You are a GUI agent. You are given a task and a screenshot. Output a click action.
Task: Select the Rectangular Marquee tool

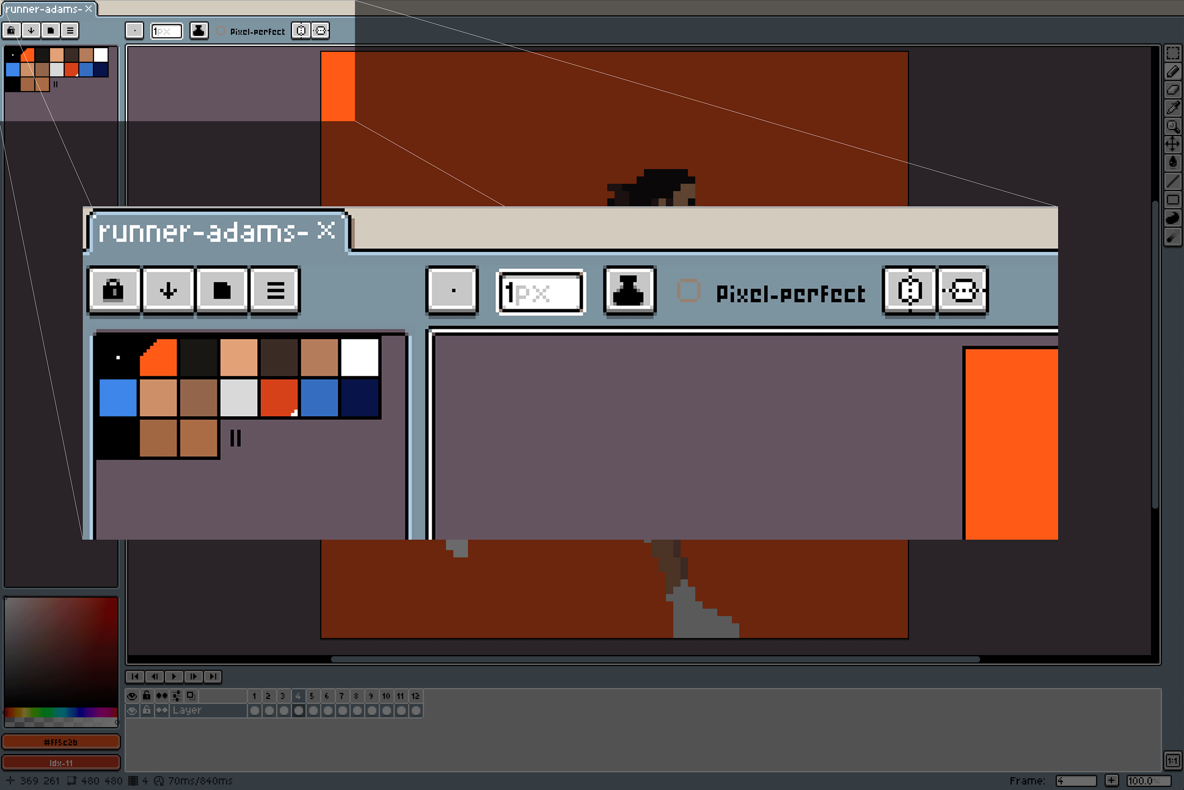pos(1172,53)
